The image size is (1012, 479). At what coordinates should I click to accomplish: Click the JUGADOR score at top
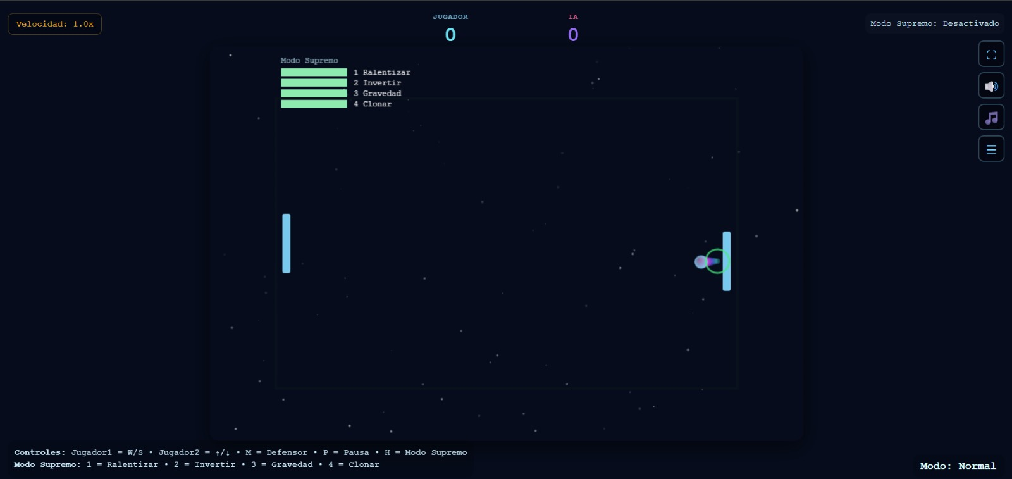pos(450,34)
